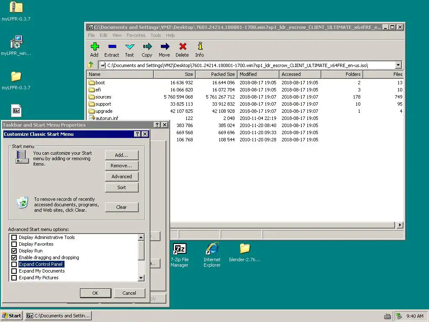429x322 pixels.
Task: Click the network icon in system tray
Action: pos(399,316)
